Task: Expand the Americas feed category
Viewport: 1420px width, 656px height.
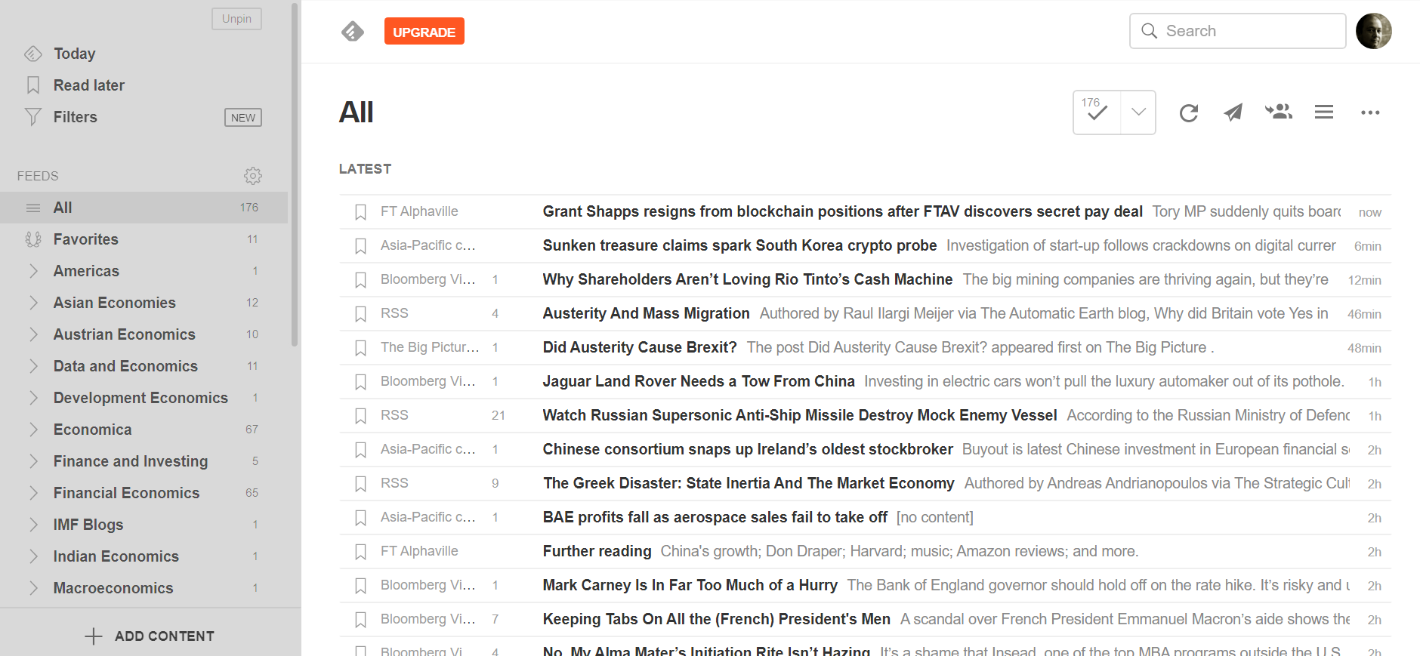Action: click(x=33, y=271)
